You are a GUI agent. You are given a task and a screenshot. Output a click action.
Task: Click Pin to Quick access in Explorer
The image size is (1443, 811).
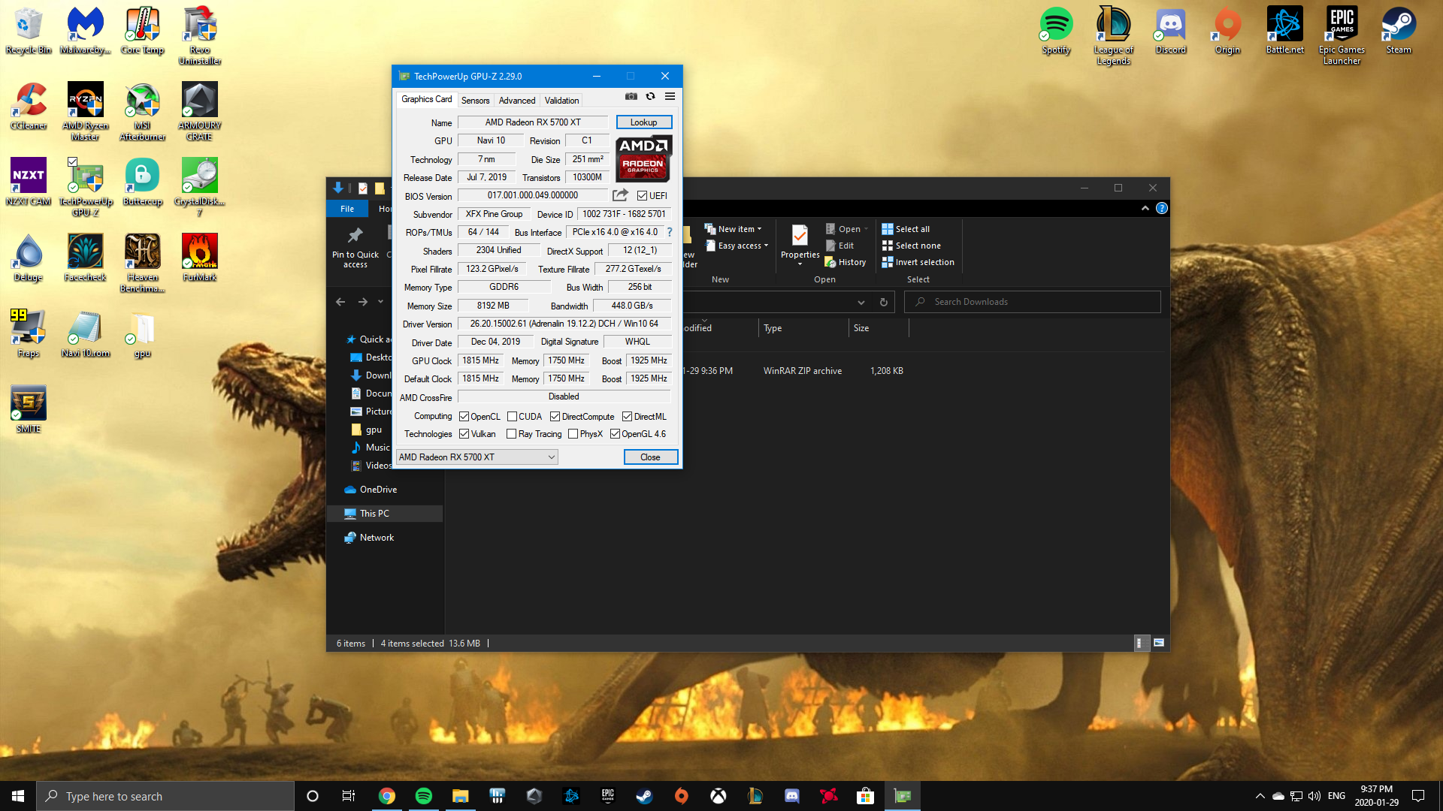click(x=355, y=247)
